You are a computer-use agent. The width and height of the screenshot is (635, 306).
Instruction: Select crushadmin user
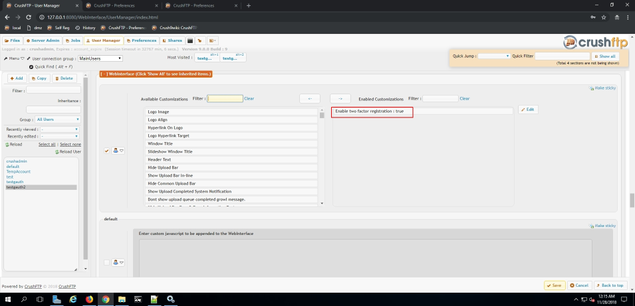[17, 161]
